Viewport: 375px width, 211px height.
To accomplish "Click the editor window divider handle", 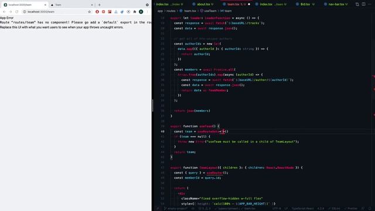I will [152, 105].
